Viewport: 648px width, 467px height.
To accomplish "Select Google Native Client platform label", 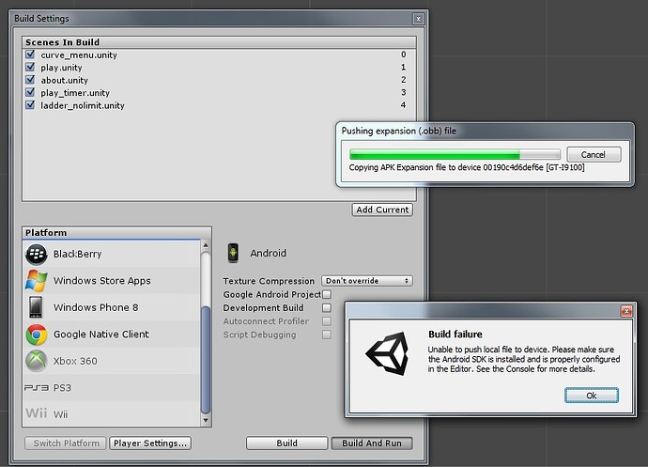I will pyautogui.click(x=101, y=335).
